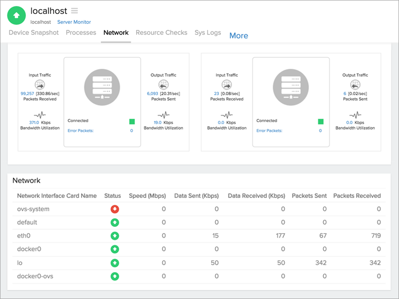This screenshot has width=399, height=299.
Task: Click the green status icon for eth0
Action: [115, 236]
